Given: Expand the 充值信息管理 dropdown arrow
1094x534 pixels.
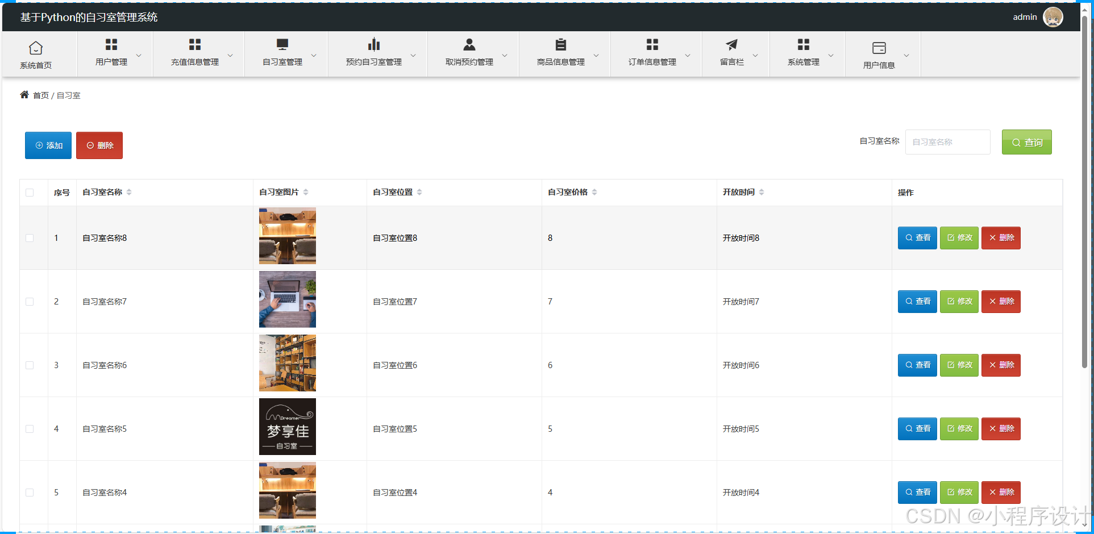Looking at the screenshot, I should [230, 55].
